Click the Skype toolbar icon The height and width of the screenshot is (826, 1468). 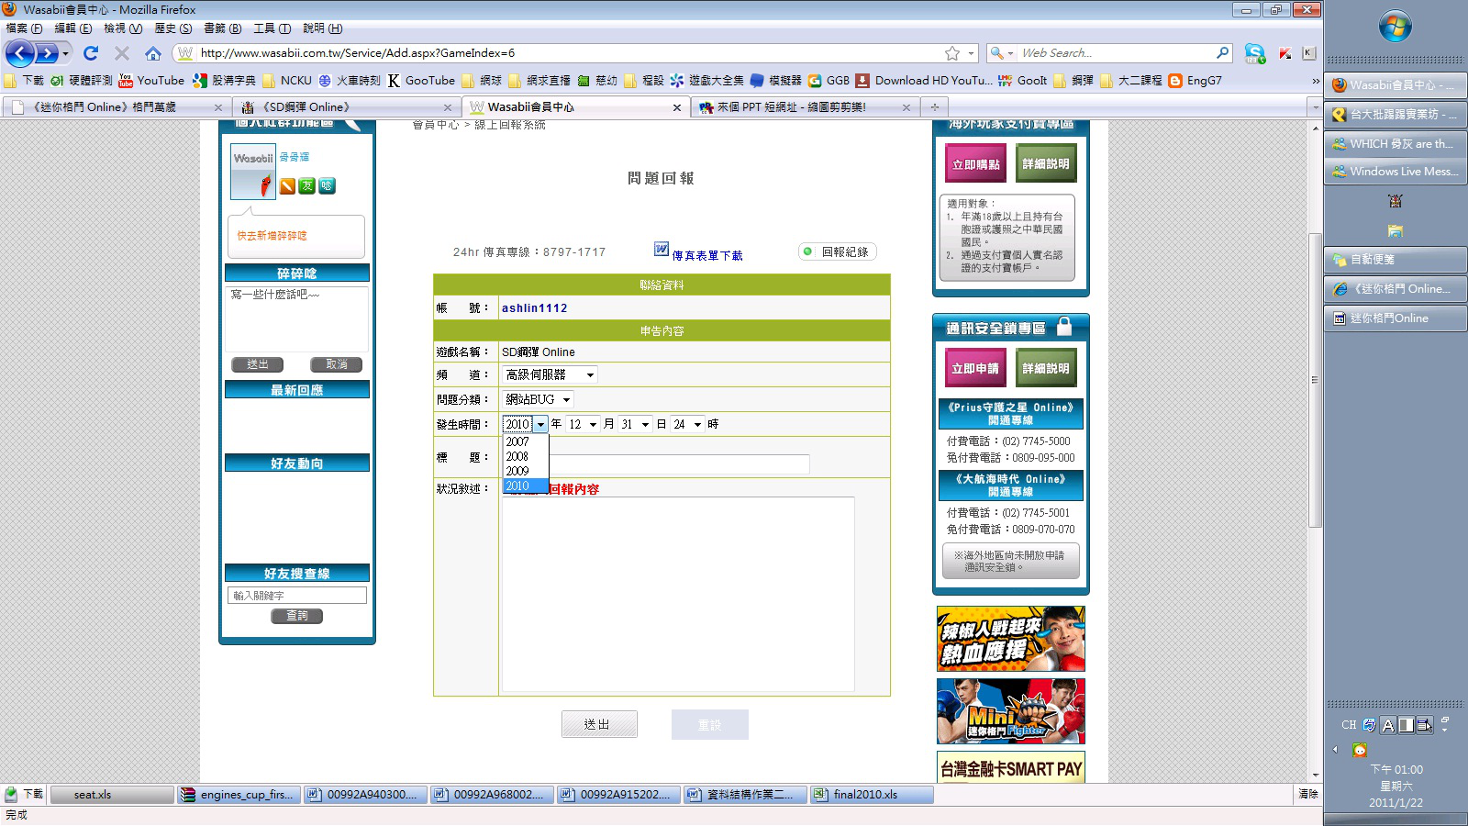1255,53
